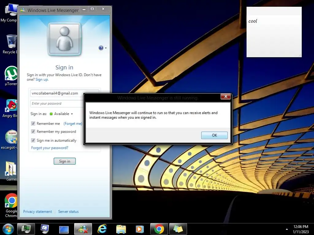Select the escargot installer desktop icon
The image size is (314, 235).
(10, 140)
